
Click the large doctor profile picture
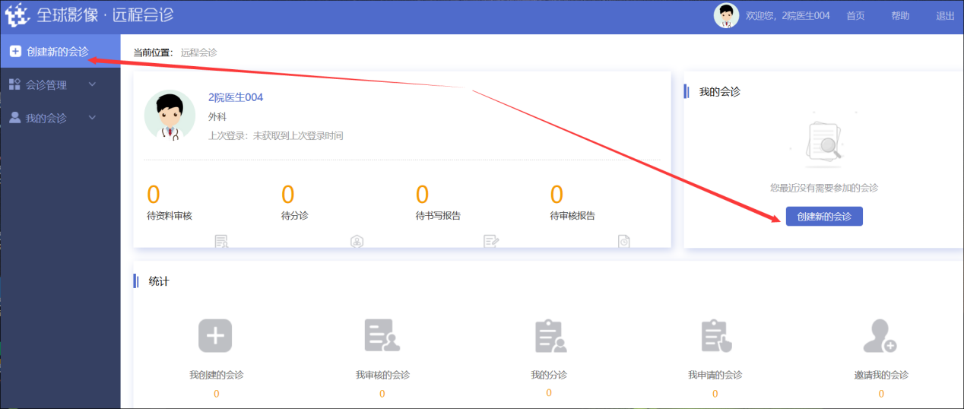point(170,116)
